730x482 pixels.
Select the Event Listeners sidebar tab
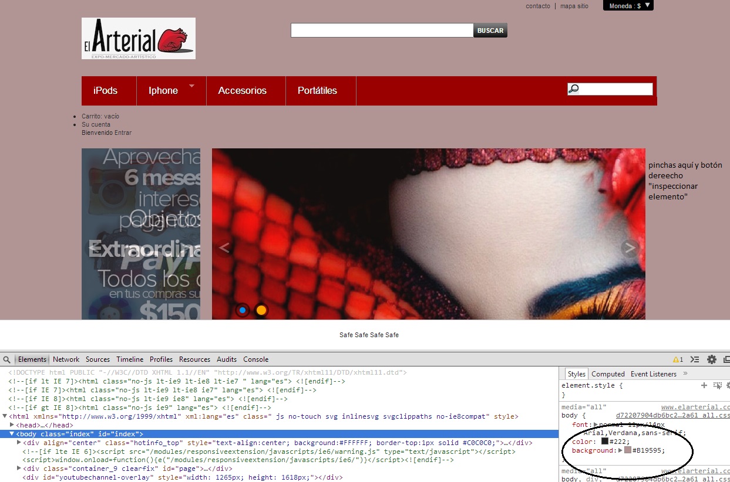(654, 374)
